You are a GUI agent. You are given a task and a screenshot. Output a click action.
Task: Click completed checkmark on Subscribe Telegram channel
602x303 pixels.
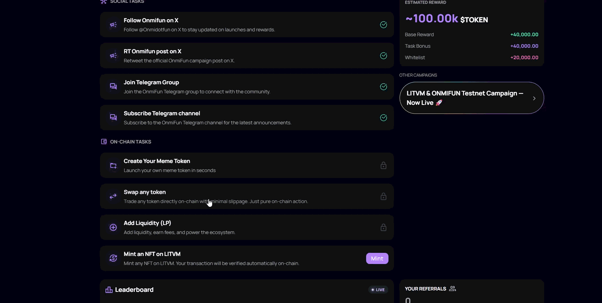click(x=384, y=118)
